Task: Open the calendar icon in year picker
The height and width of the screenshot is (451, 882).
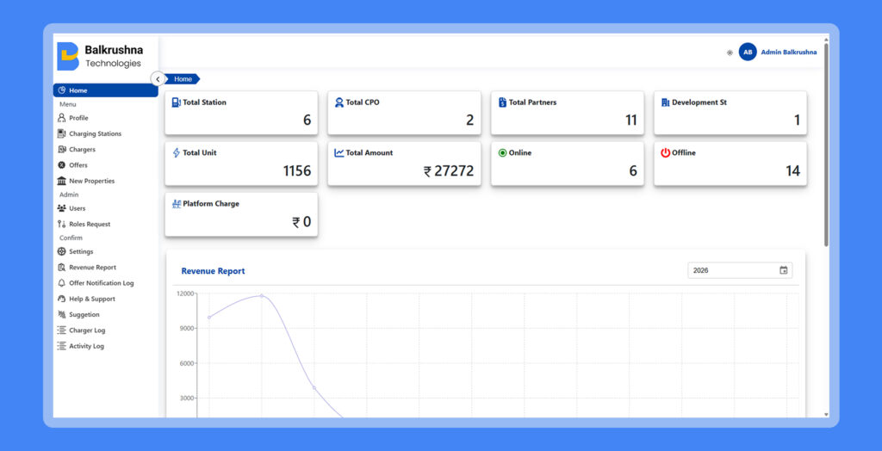Action: coord(784,270)
